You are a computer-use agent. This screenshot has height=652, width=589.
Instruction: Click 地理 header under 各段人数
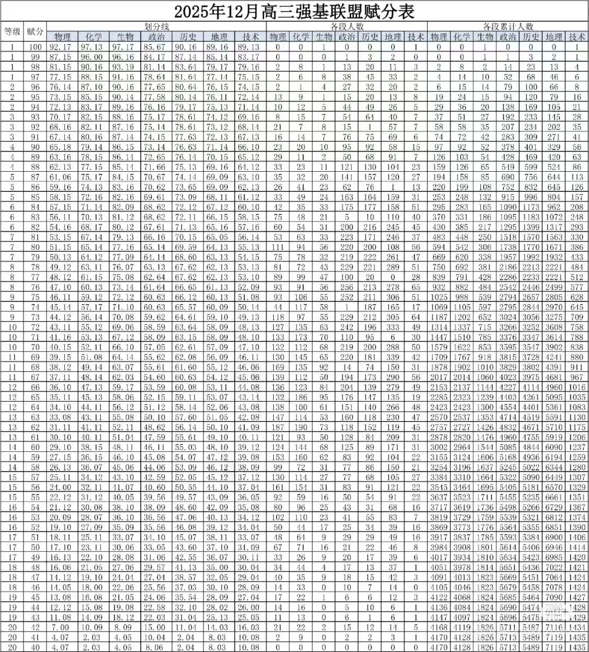(x=393, y=37)
